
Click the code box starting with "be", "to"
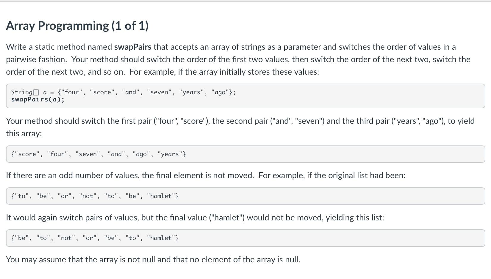click(245, 238)
